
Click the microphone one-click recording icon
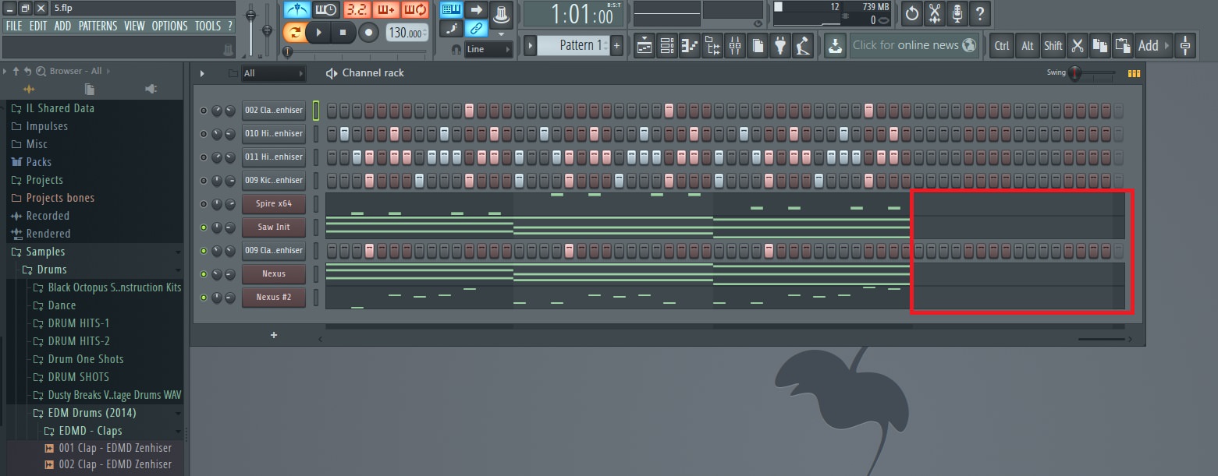(957, 13)
